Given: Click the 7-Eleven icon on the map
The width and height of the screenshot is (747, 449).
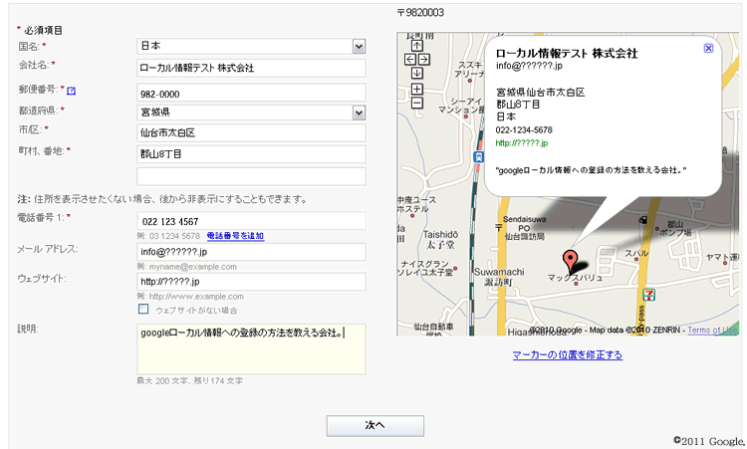Looking at the screenshot, I should coord(648,295).
